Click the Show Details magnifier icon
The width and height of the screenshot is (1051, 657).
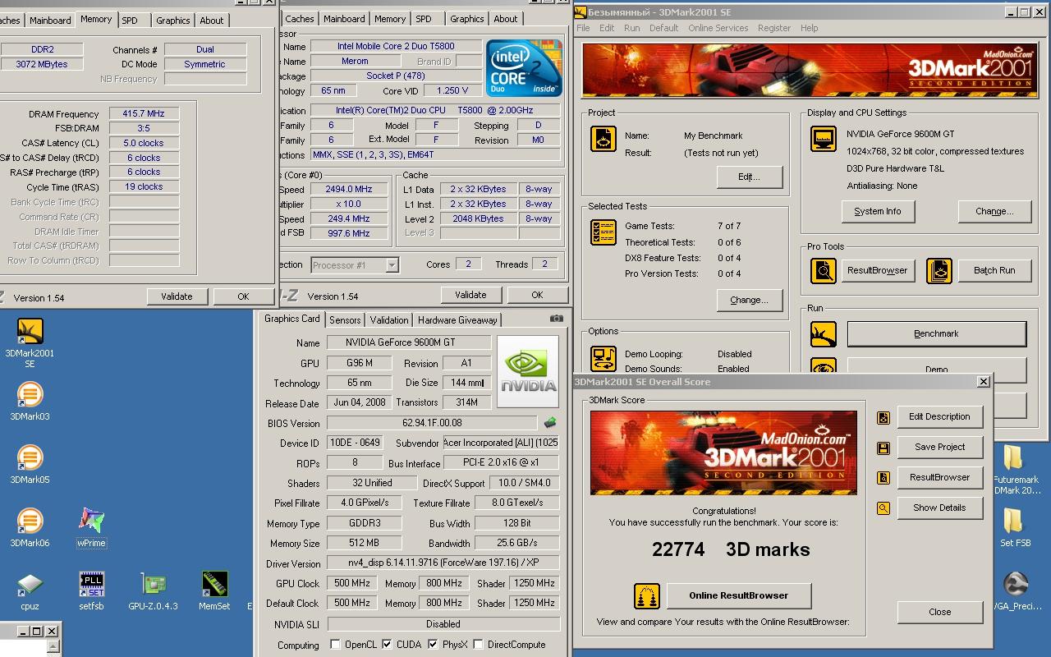pos(883,508)
